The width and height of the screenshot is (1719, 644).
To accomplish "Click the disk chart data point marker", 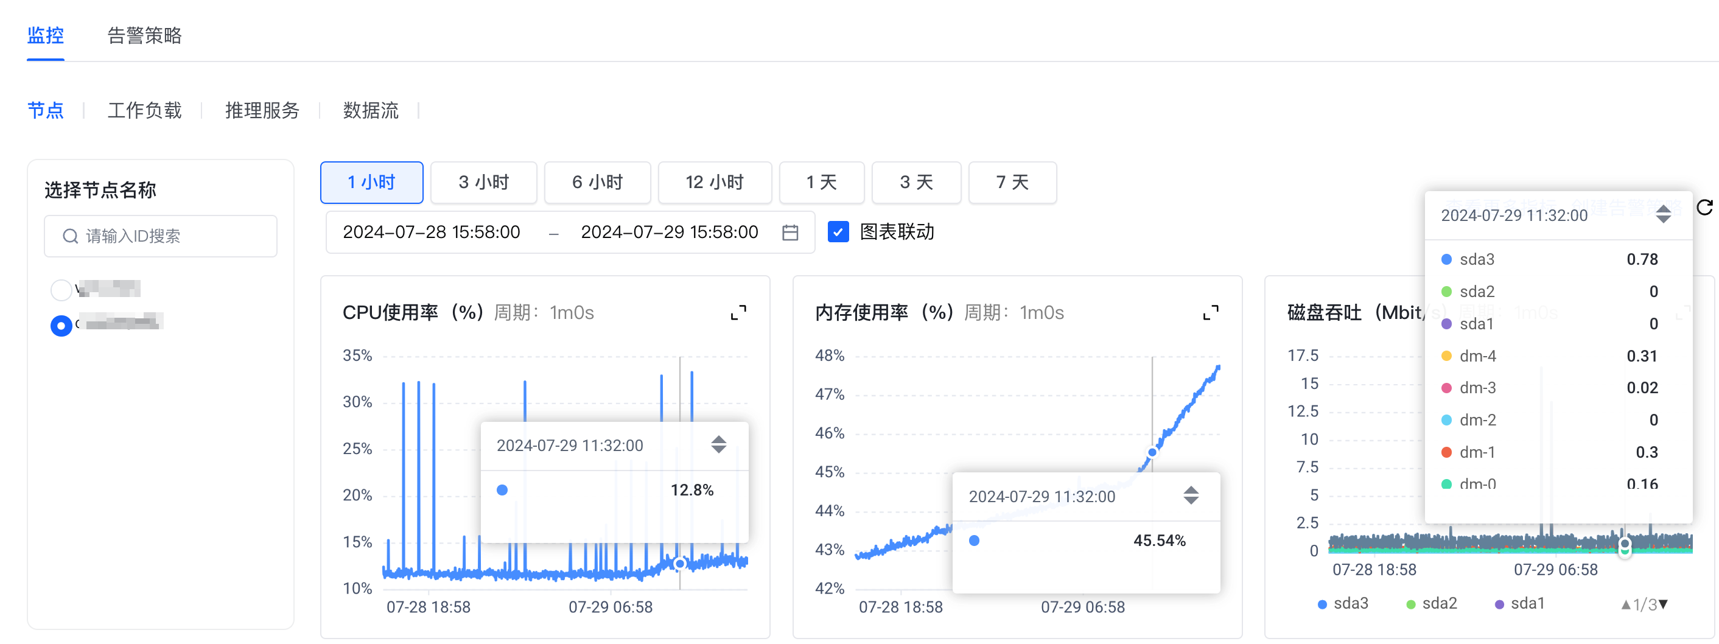I will [x=1625, y=544].
